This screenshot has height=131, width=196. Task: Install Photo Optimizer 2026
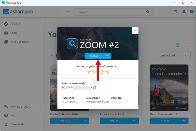[x=65, y=121]
